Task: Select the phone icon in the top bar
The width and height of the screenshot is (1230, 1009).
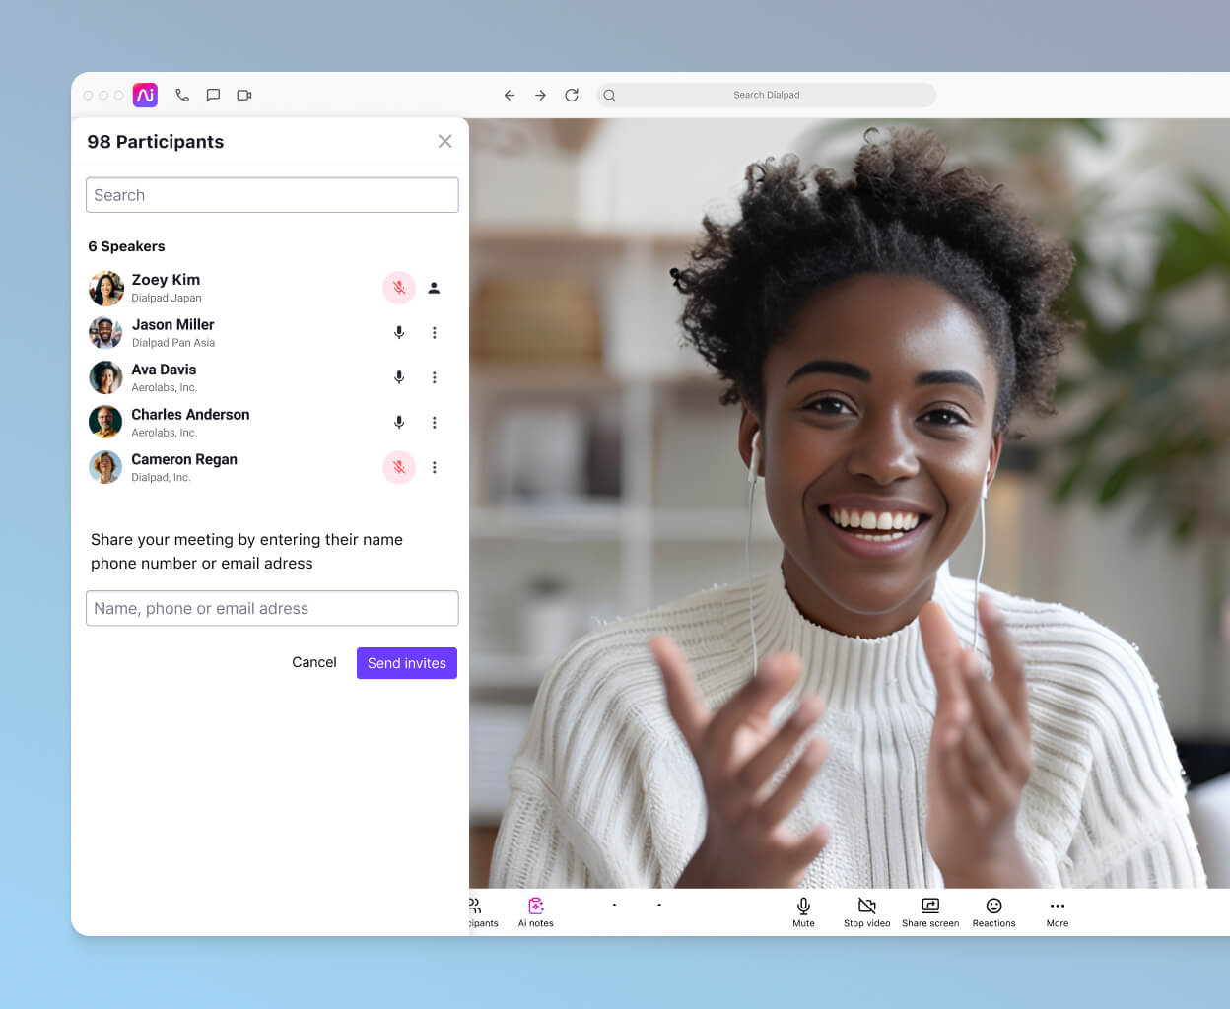Action: coord(181,95)
